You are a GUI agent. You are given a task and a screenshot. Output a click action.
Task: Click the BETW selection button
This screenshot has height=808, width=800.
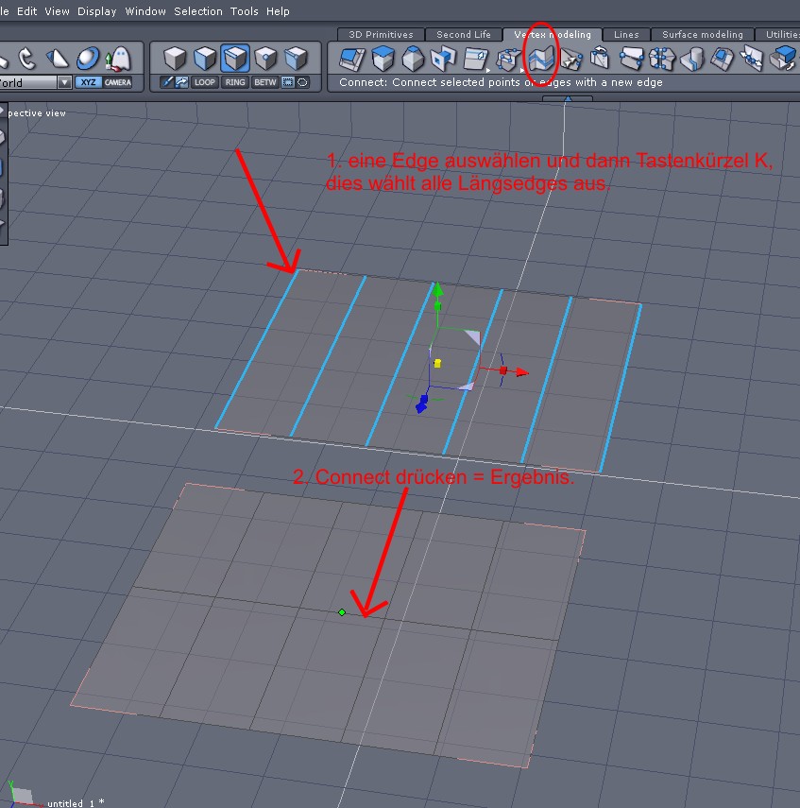point(265,82)
